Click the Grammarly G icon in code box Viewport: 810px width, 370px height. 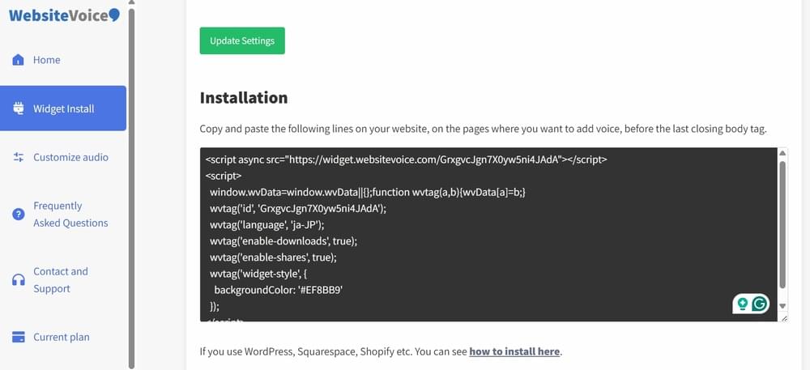pos(759,304)
